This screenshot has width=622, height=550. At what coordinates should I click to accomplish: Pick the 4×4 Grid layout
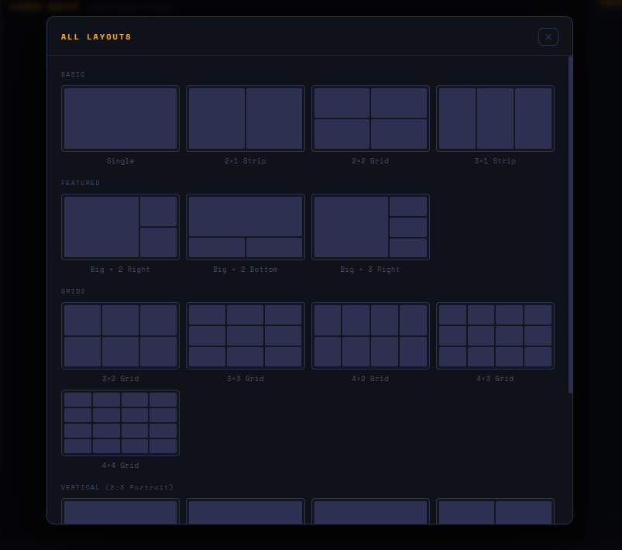coord(120,422)
